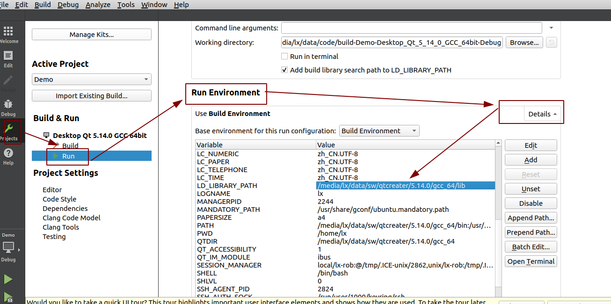The width and height of the screenshot is (611, 304).
Task: Open the Analyze menu
Action: click(x=98, y=5)
